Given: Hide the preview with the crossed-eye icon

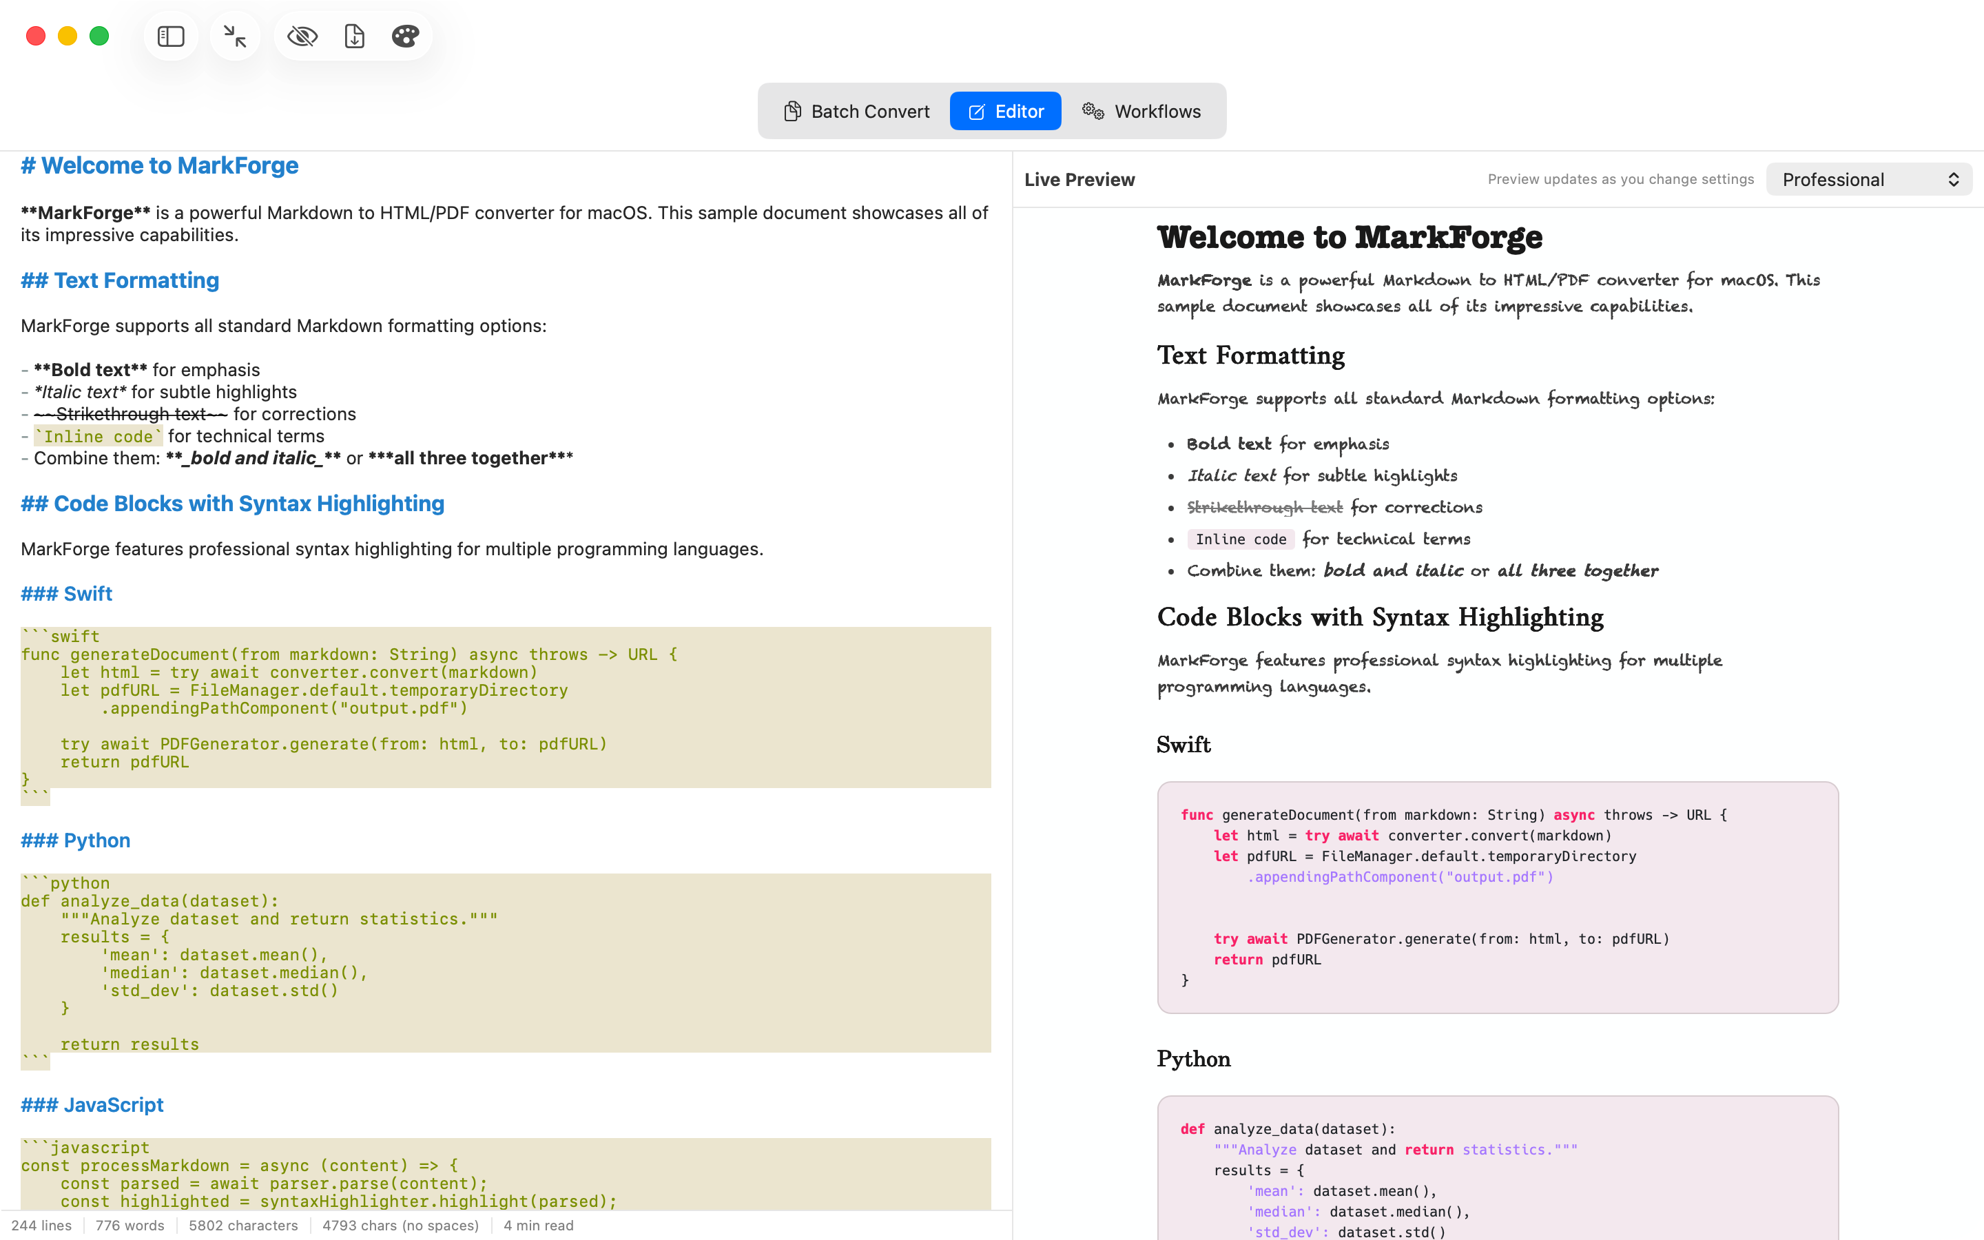Looking at the screenshot, I should coord(302,36).
